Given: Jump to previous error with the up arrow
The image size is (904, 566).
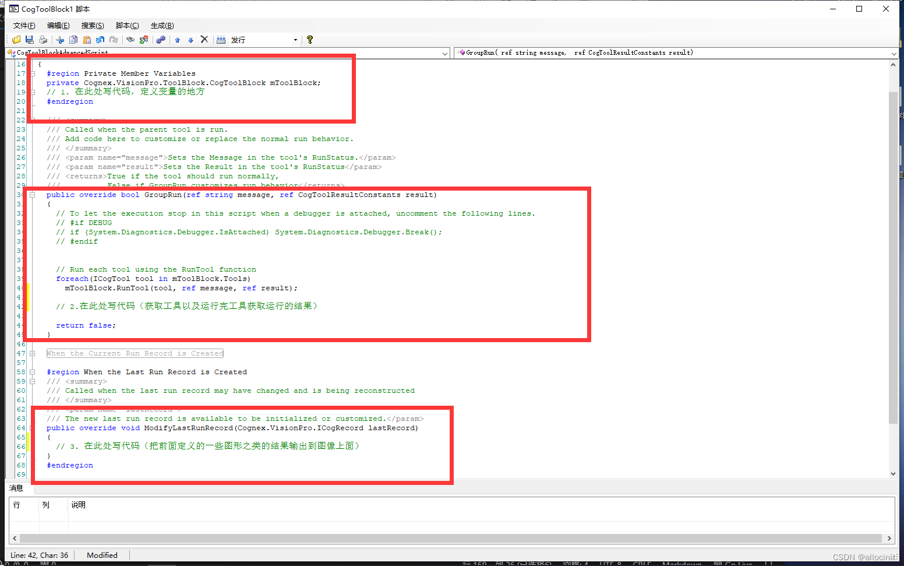Looking at the screenshot, I should [177, 40].
